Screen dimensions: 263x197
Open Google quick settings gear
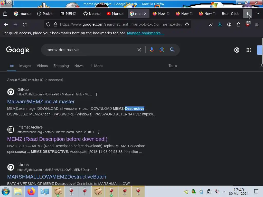[237, 50]
